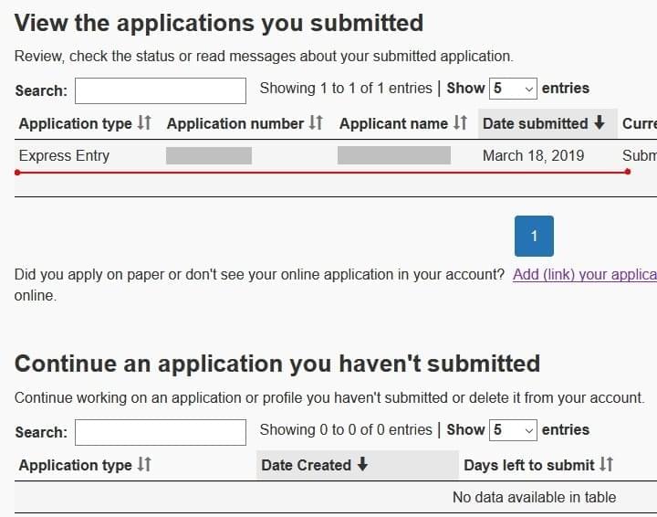Toggle Date Created descending arrow
The image size is (657, 517).
tap(362, 465)
